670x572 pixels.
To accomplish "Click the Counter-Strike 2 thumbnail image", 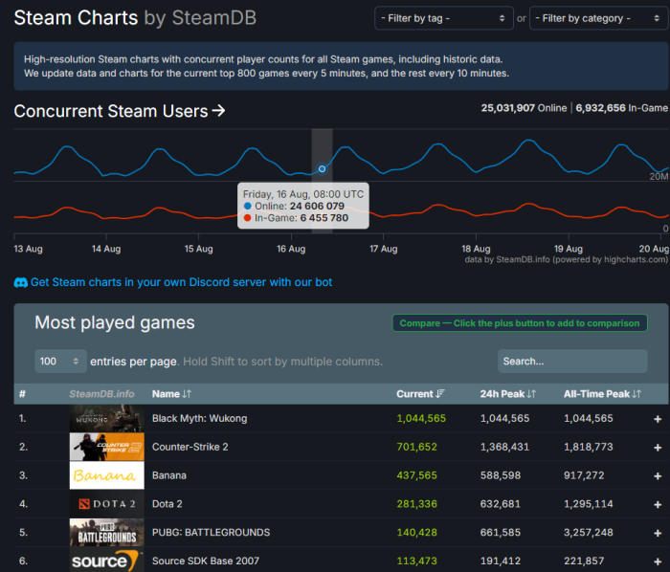I will point(107,447).
